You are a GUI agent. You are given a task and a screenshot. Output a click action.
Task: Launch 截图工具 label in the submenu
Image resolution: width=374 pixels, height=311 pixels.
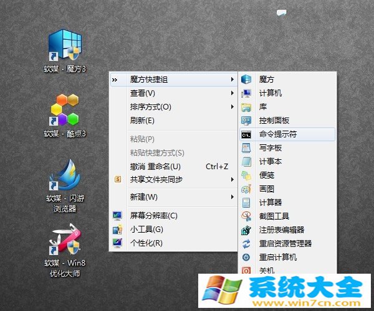[274, 216]
